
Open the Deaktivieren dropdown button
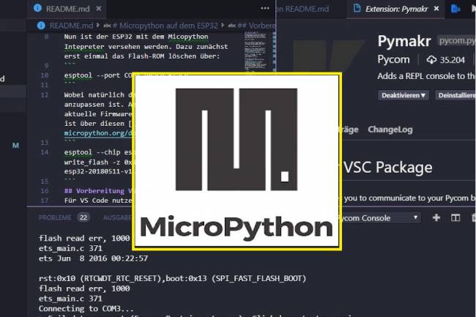(x=404, y=95)
